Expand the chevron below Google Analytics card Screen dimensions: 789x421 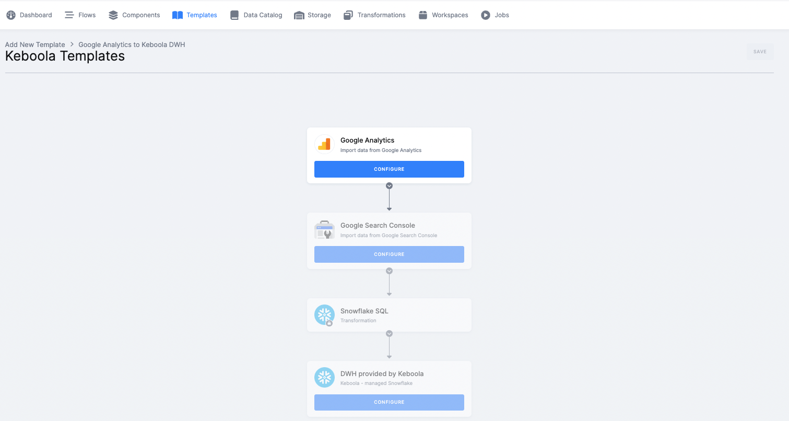click(389, 185)
